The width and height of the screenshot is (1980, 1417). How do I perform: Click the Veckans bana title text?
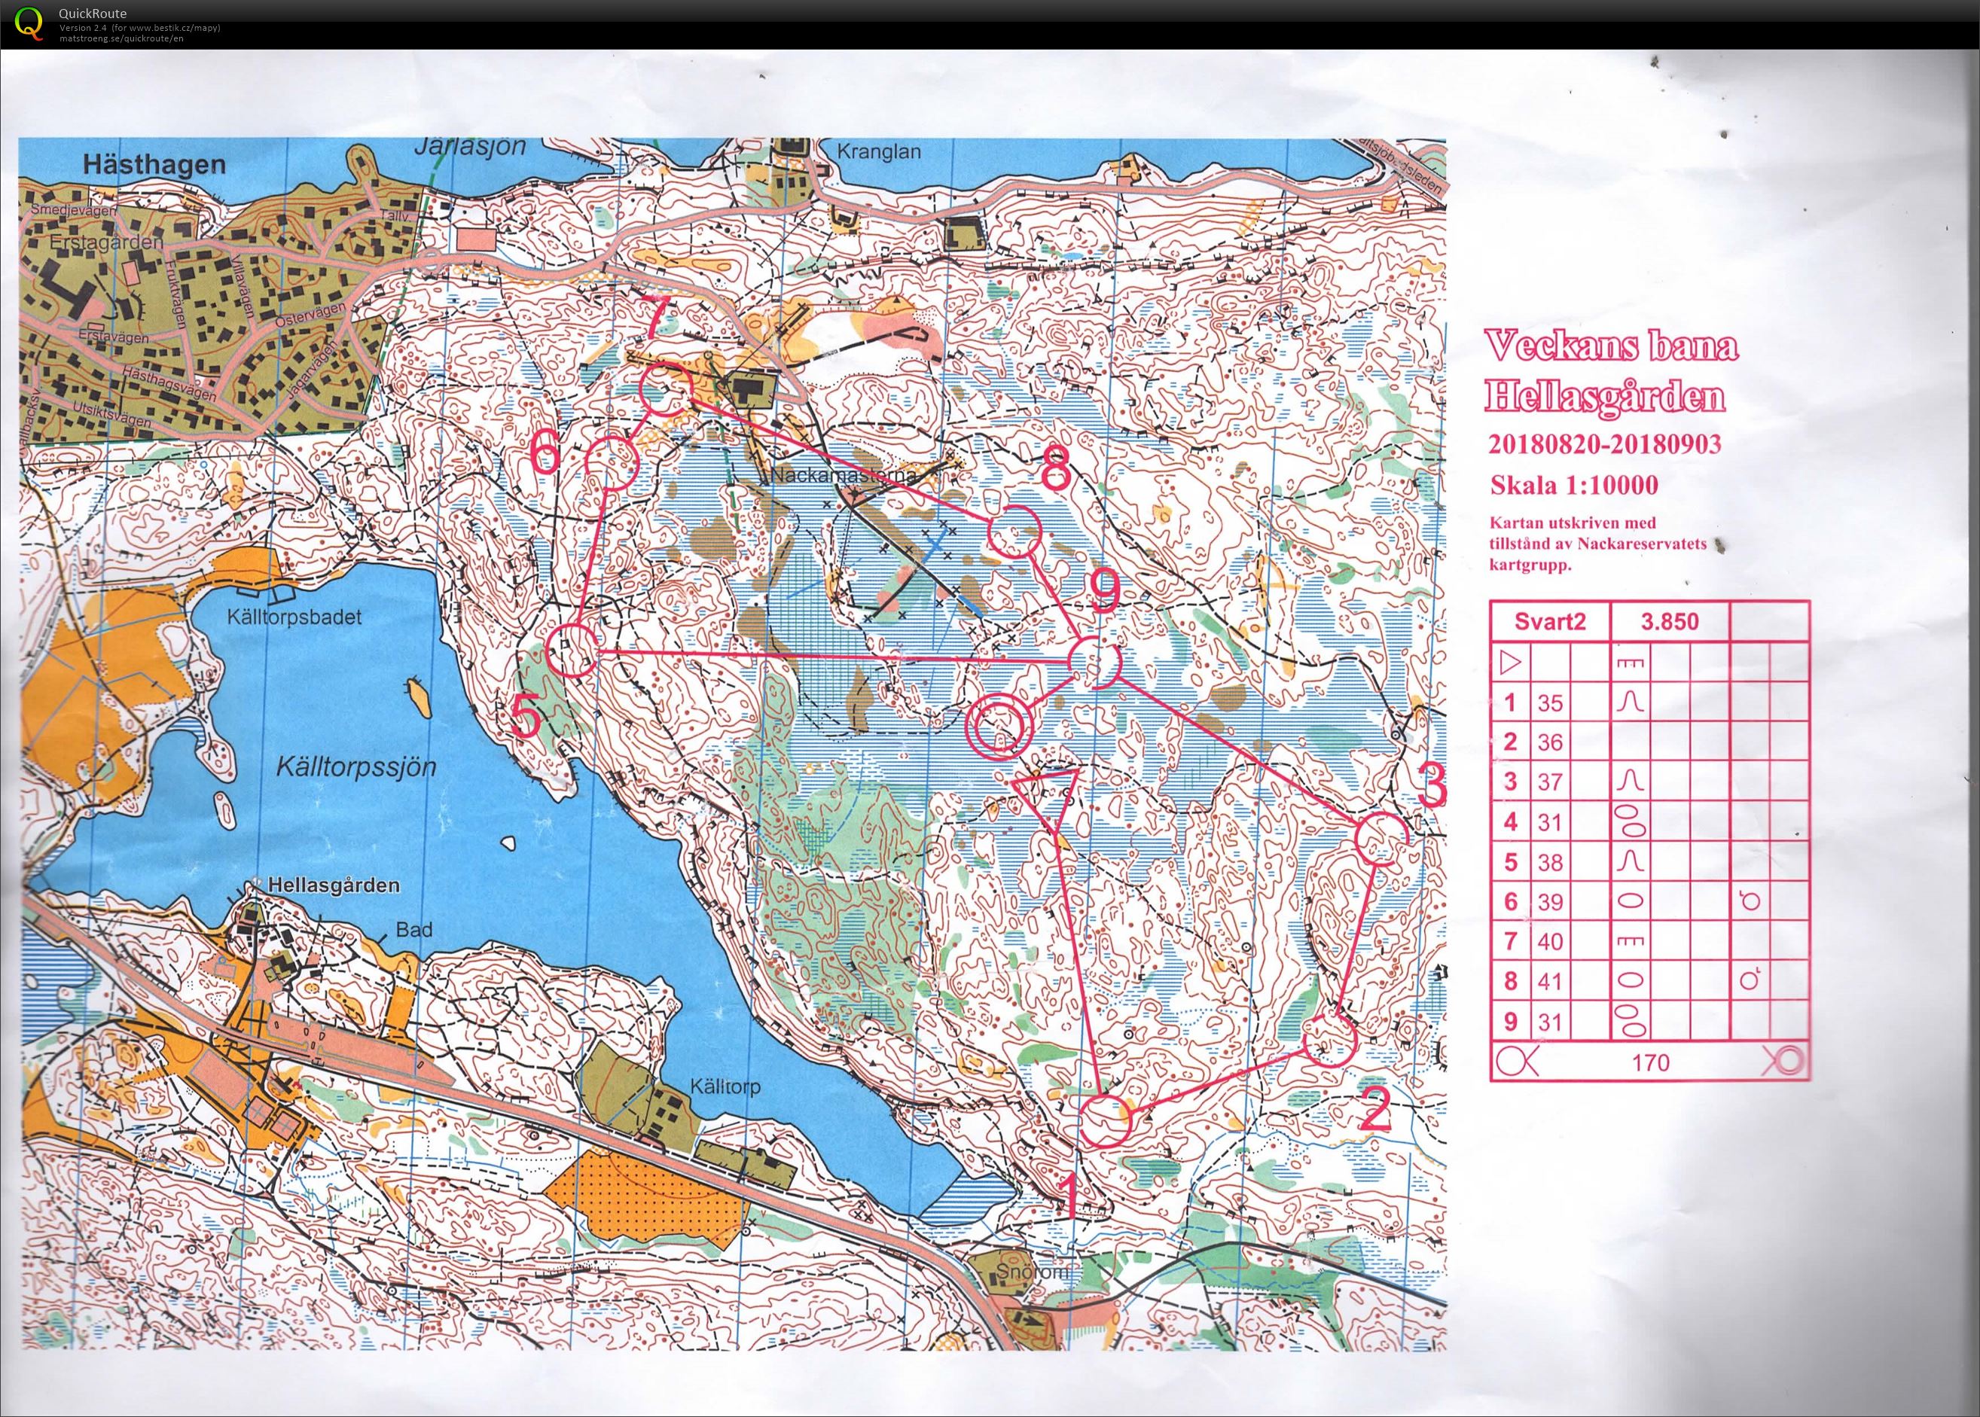(1611, 346)
